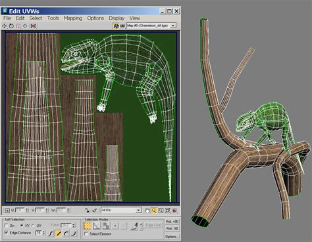Open the Options menu
Image resolution: width=312 pixels, height=242 pixels.
pyautogui.click(x=95, y=18)
